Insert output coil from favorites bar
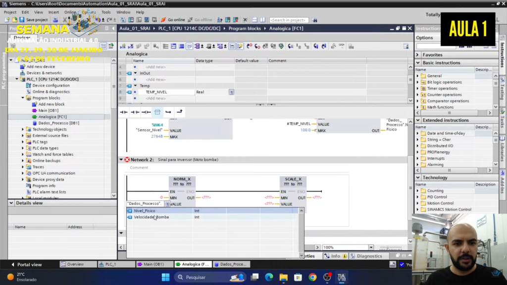This screenshot has height=285, width=507. pos(146,112)
